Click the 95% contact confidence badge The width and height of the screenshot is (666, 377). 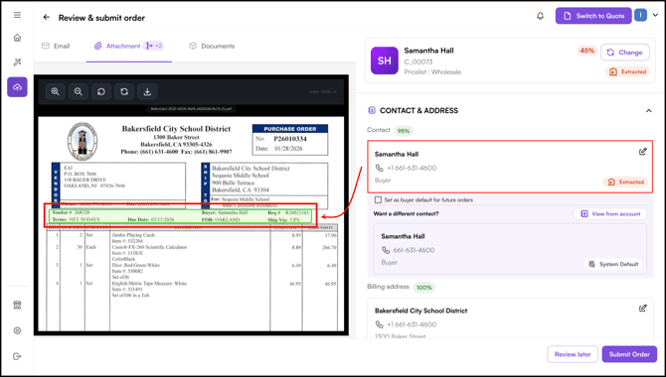pyautogui.click(x=404, y=131)
